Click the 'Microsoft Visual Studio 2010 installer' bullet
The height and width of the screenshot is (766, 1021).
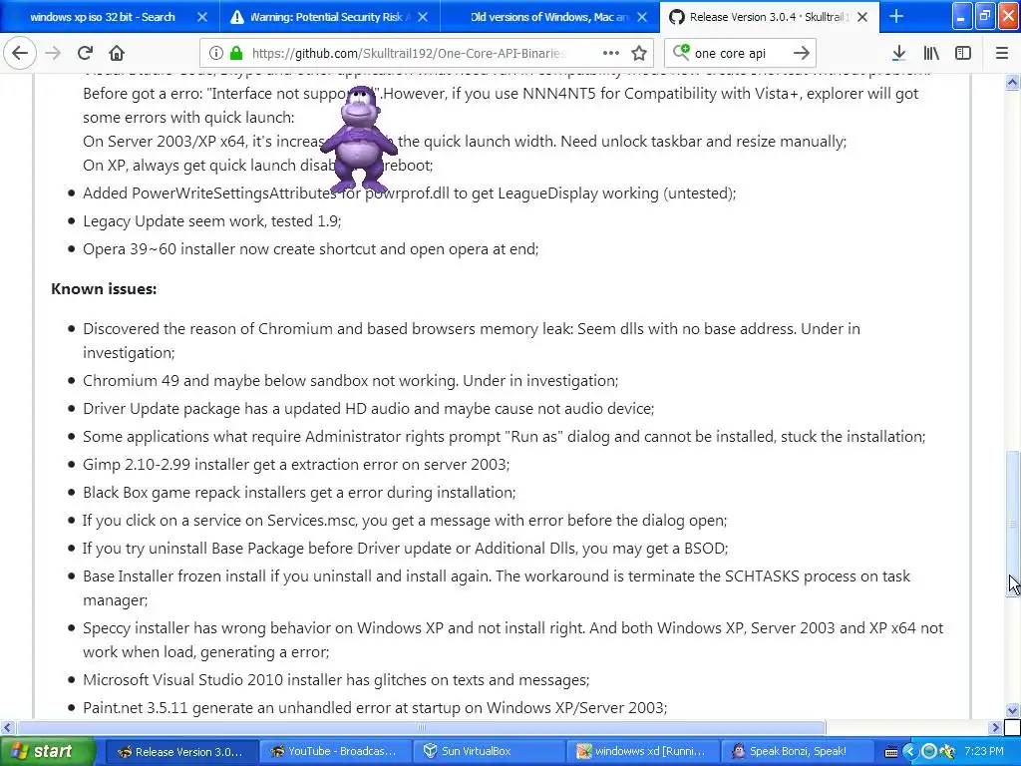click(x=336, y=680)
